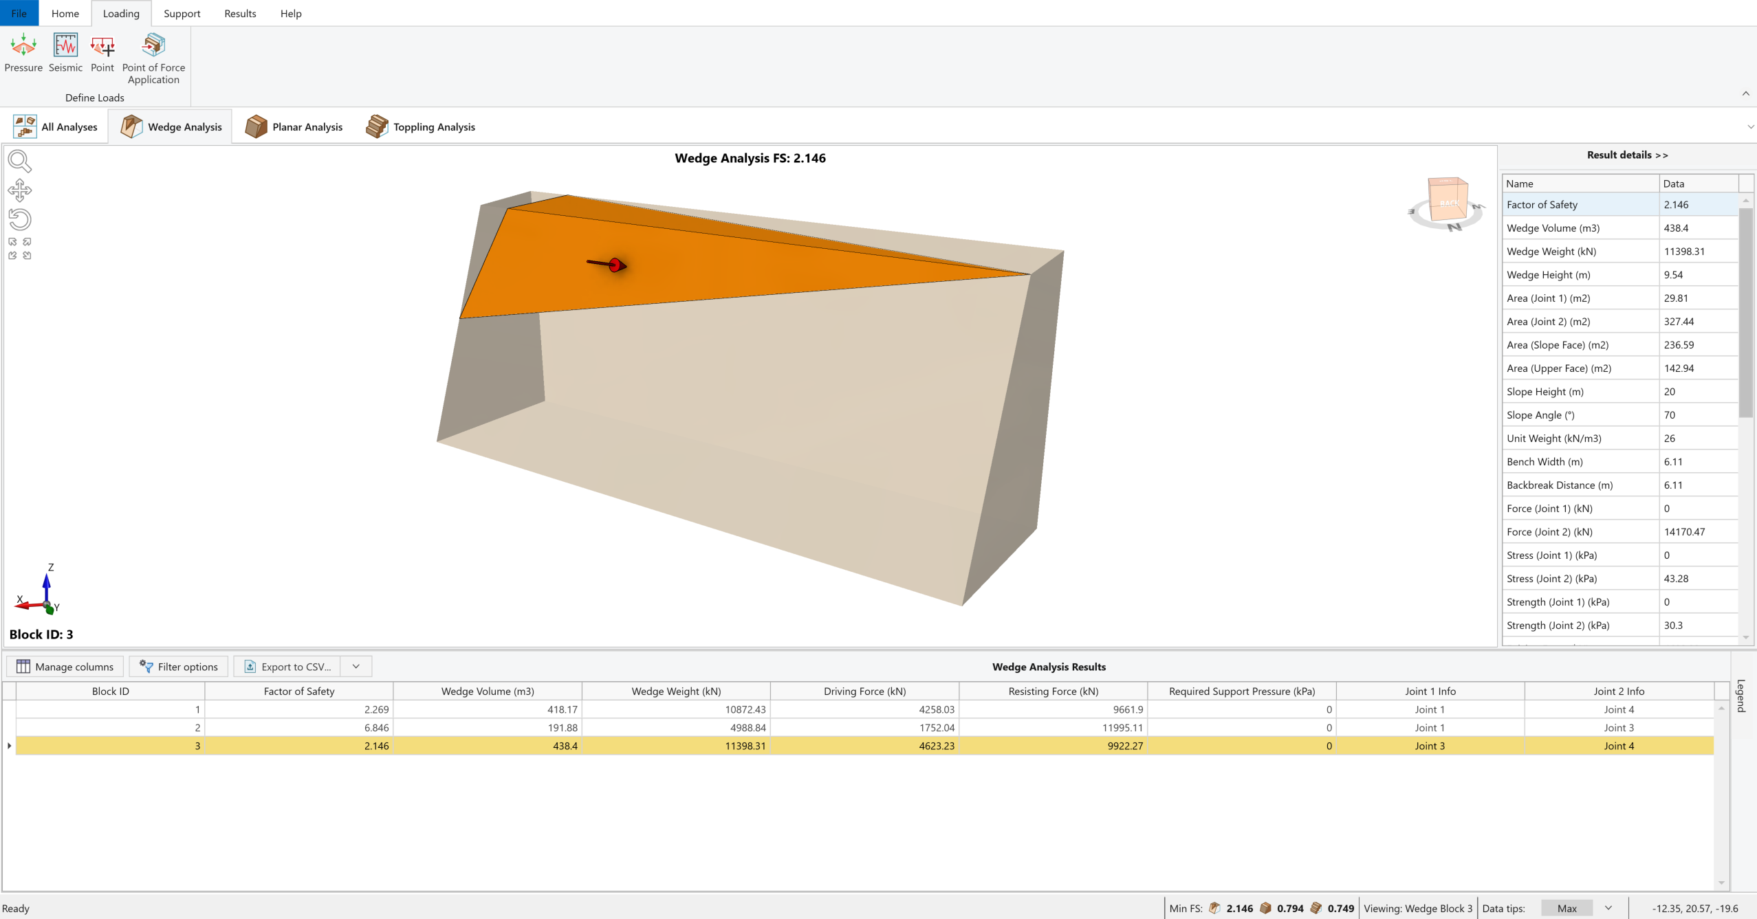Collapse Result details panel
1757x919 pixels.
1628,155
